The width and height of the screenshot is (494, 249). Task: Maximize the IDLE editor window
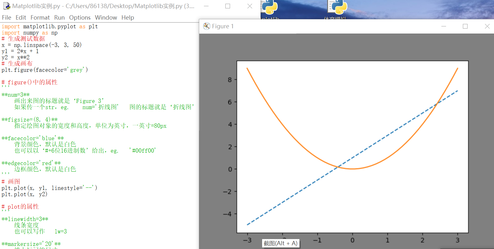[x=228, y=6]
